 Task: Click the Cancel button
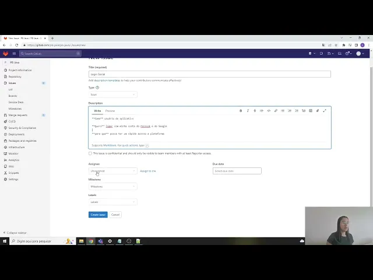[115, 215]
